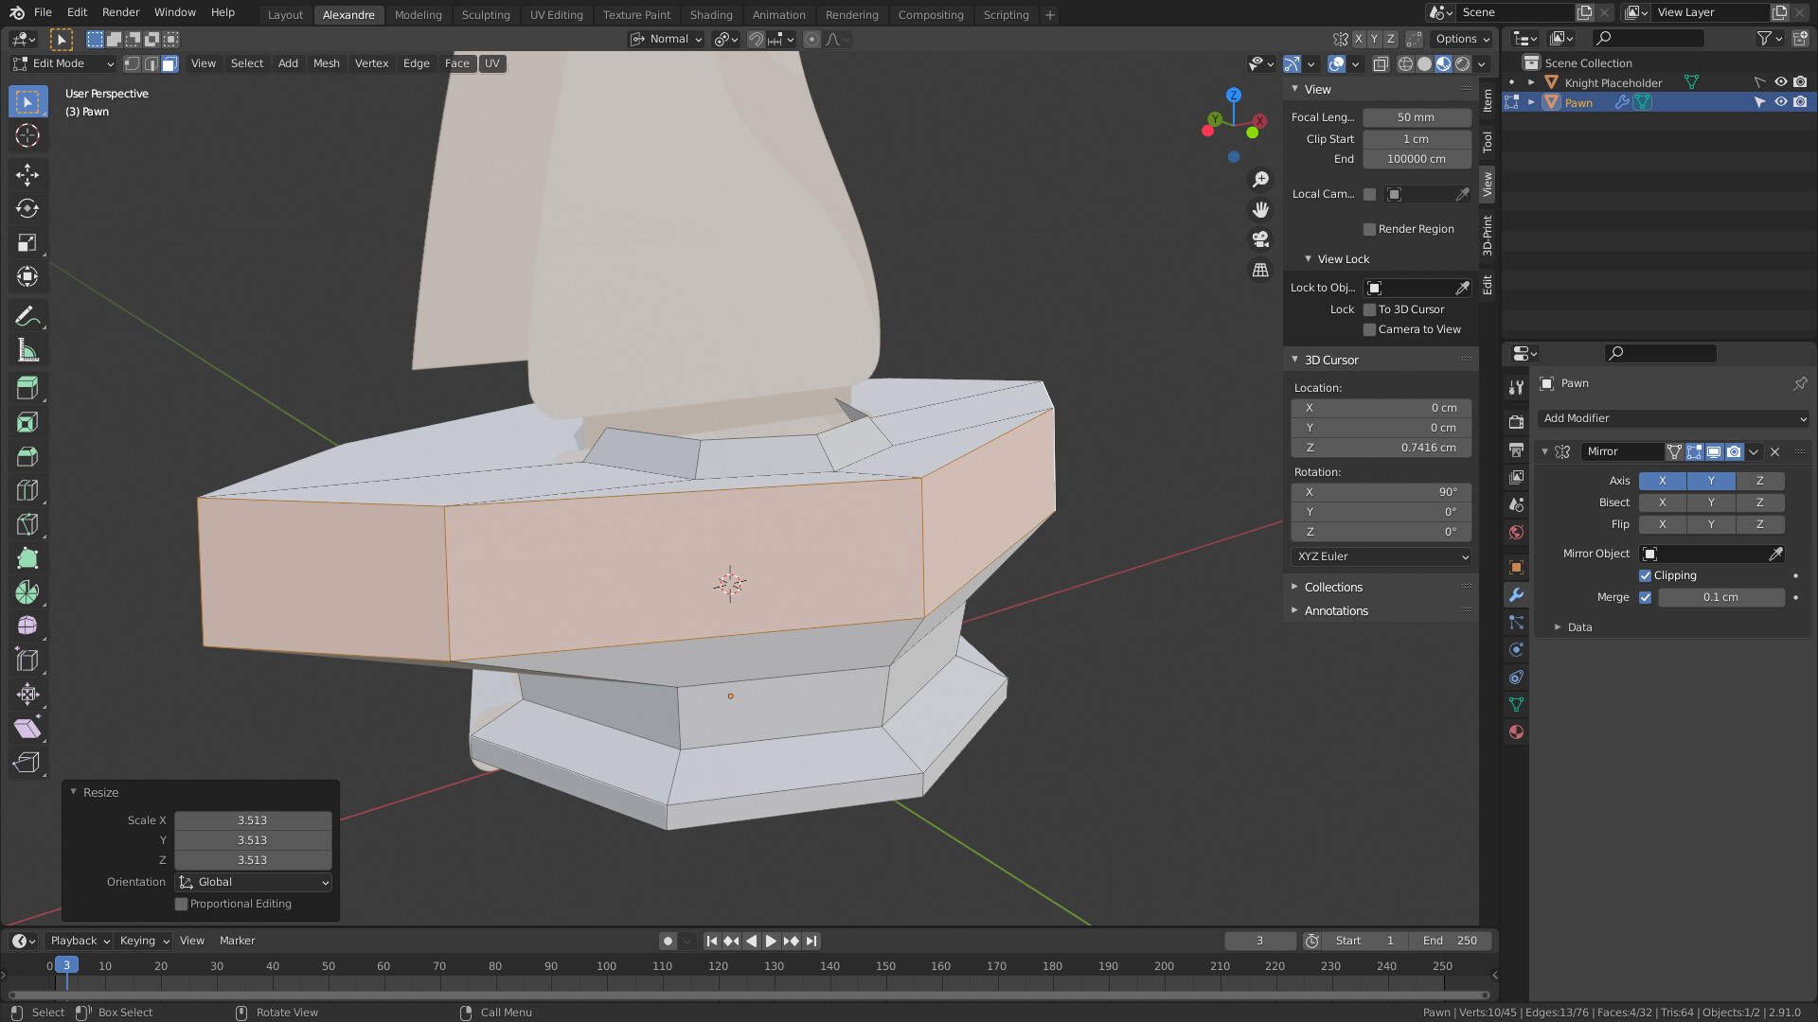This screenshot has height=1022, width=1818.
Task: Activate the Measure tool
Action: 27,349
